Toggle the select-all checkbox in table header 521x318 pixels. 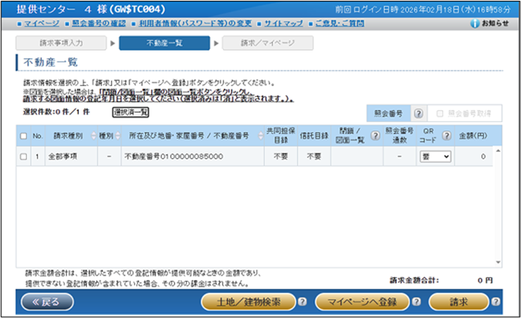tap(23, 136)
